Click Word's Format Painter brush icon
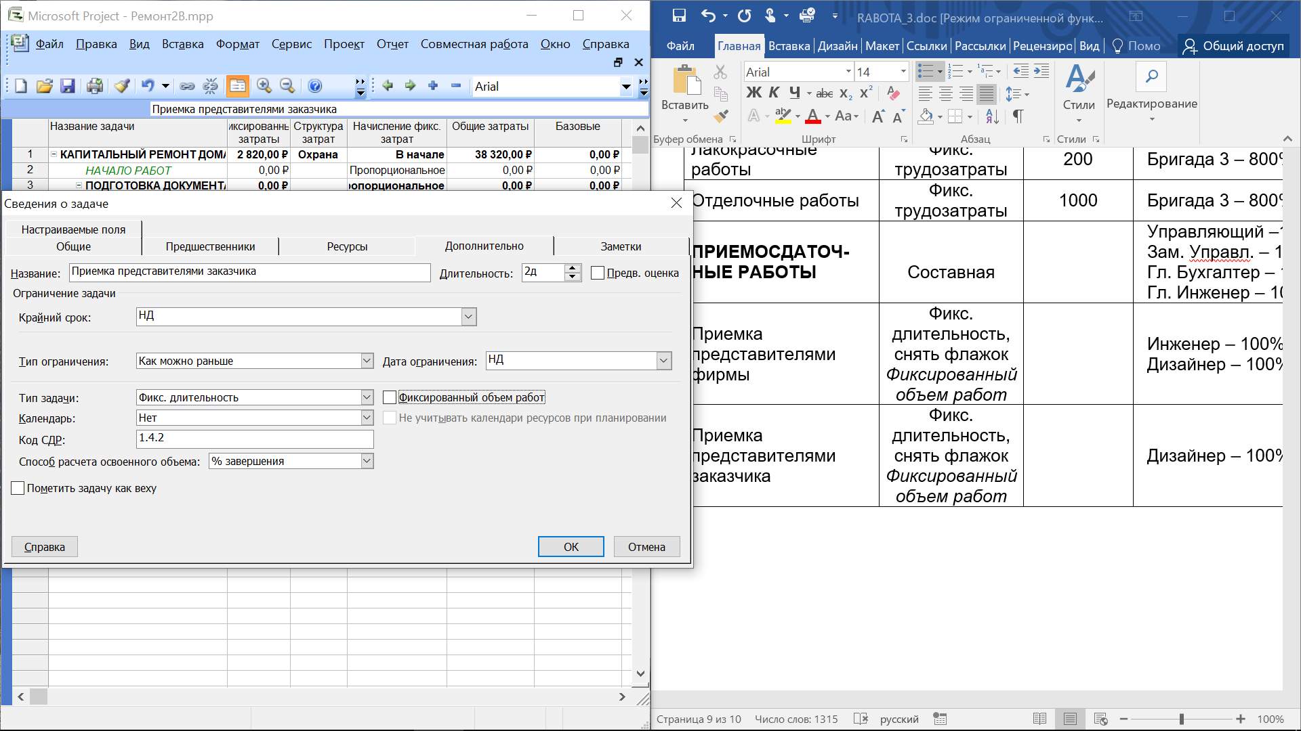 pos(722,116)
